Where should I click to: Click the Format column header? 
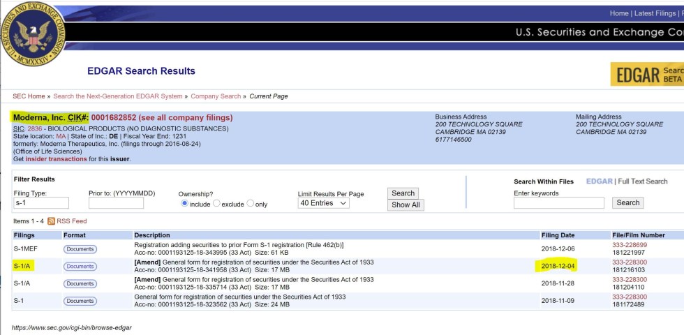pos(75,235)
